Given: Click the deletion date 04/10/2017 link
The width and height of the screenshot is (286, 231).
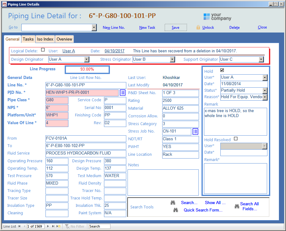Looking at the screenshot, I should [x=114, y=51].
